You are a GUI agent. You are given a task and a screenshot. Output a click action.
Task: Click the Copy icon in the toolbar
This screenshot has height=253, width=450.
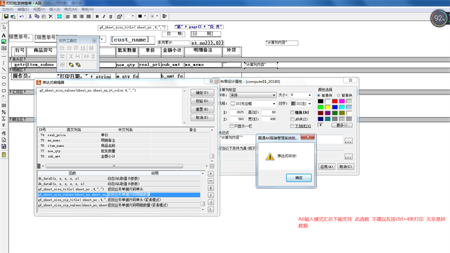pyautogui.click(x=37, y=16)
